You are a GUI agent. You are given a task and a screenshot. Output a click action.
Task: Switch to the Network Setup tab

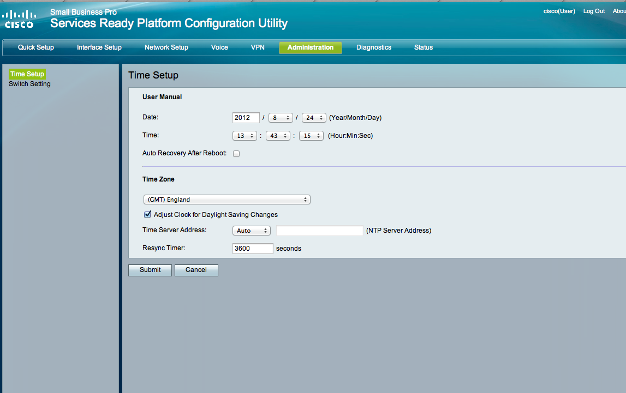[166, 47]
